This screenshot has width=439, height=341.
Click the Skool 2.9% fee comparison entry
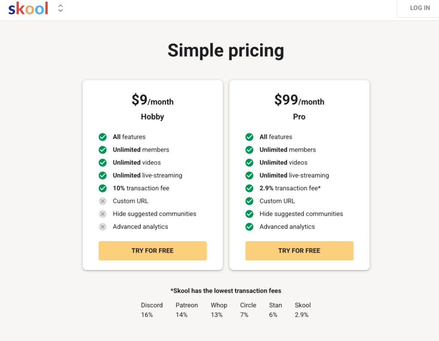tap(302, 310)
